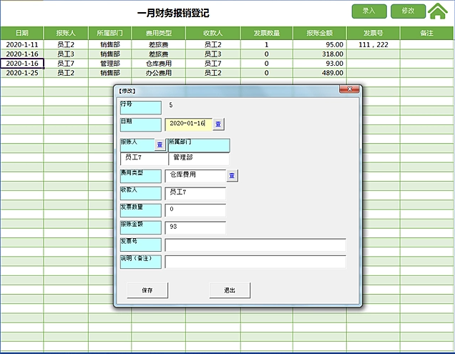This screenshot has height=354, width=455.
Task: Click the 报账金额 field showing 93
Action: tap(195, 227)
